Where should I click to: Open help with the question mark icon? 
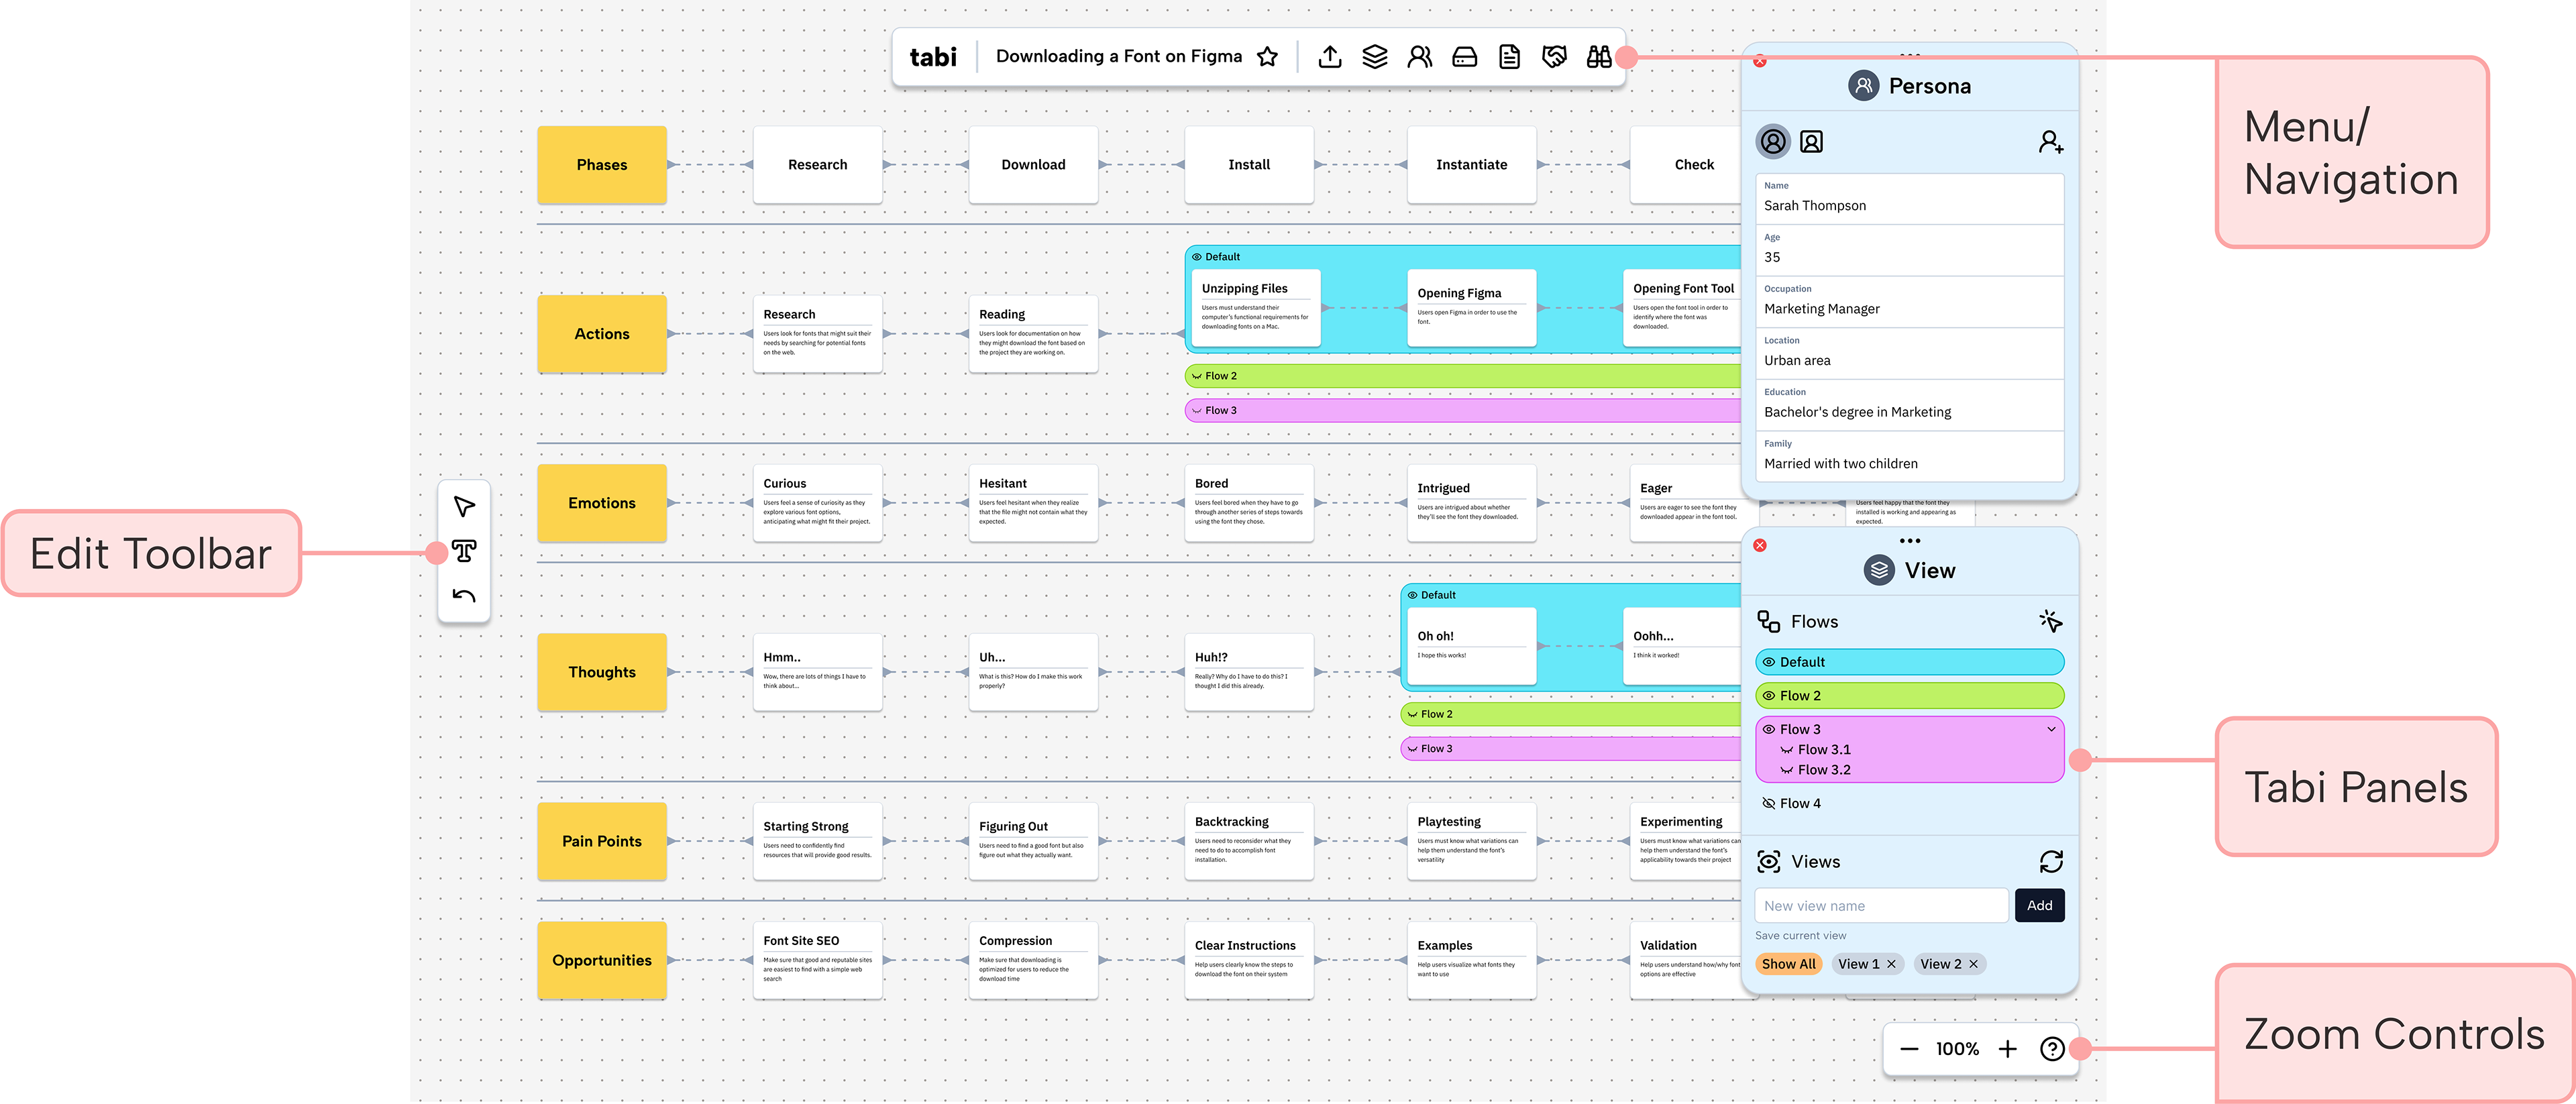pyautogui.click(x=2052, y=1049)
